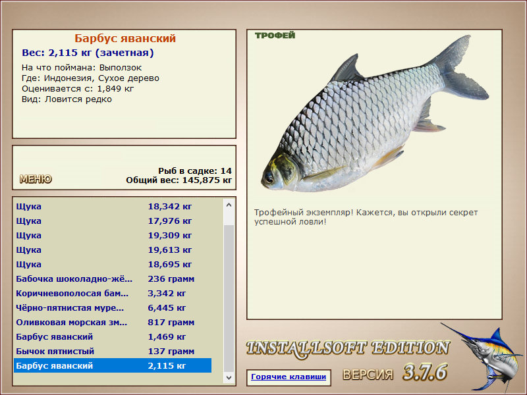Open the Горячие клавиши link
527x395 pixels.
pos(289,377)
